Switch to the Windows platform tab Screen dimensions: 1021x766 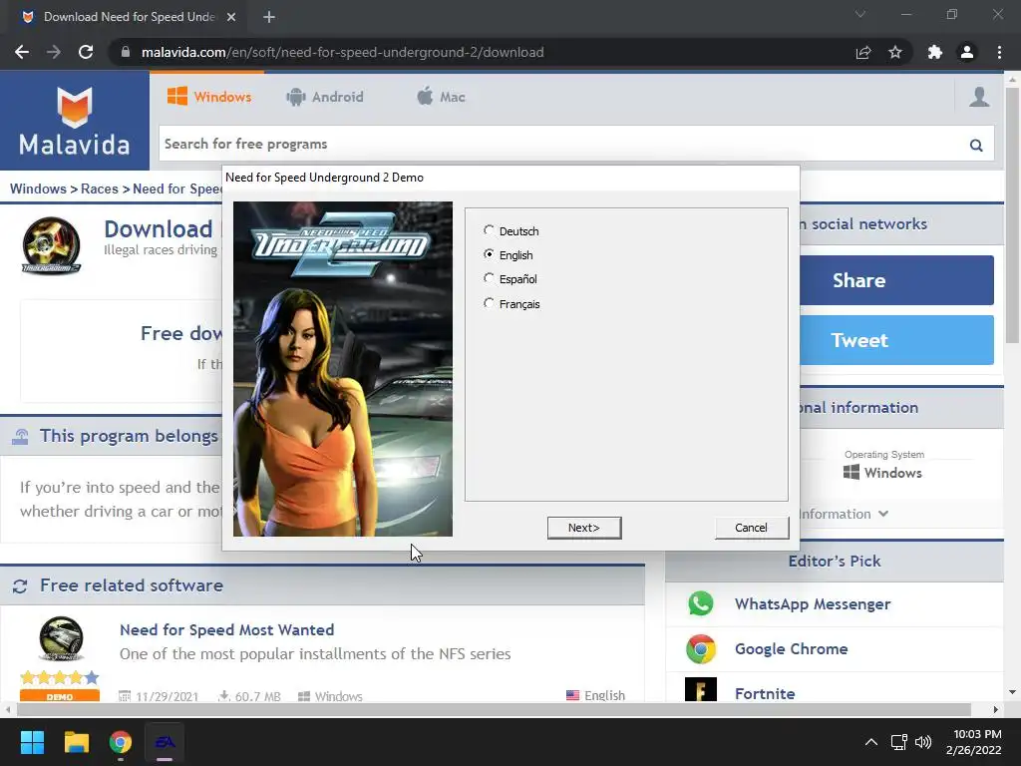[x=209, y=97]
